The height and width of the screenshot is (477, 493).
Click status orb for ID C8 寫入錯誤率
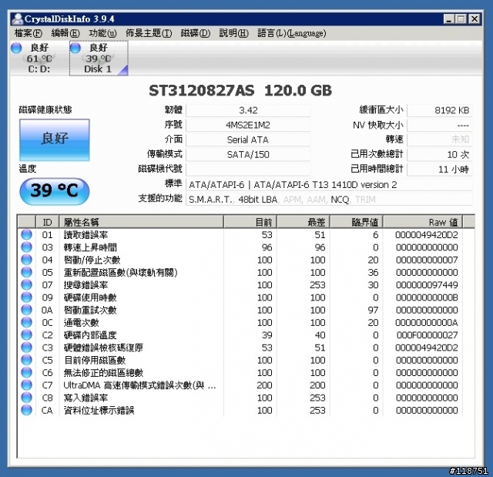(x=27, y=398)
